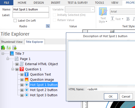Click the Label input field

(31, 15)
